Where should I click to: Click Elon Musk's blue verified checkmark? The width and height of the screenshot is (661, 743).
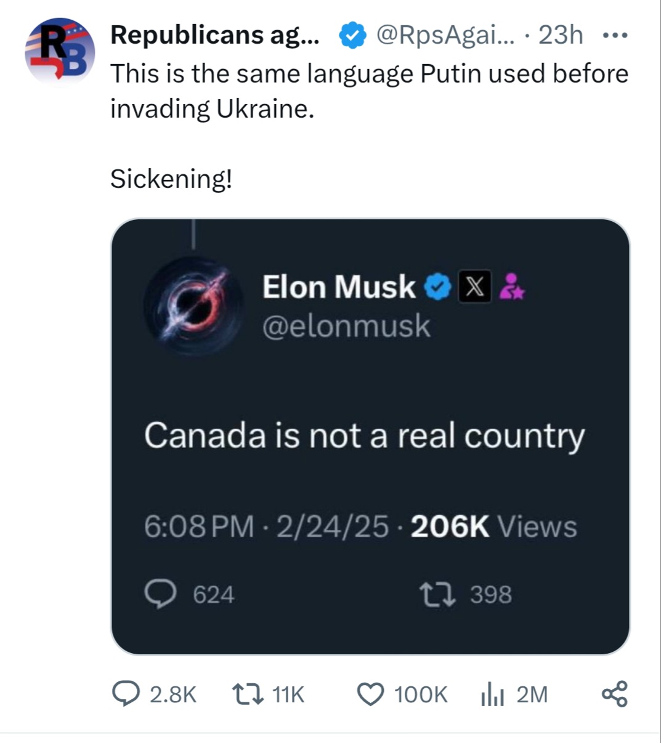click(x=438, y=287)
